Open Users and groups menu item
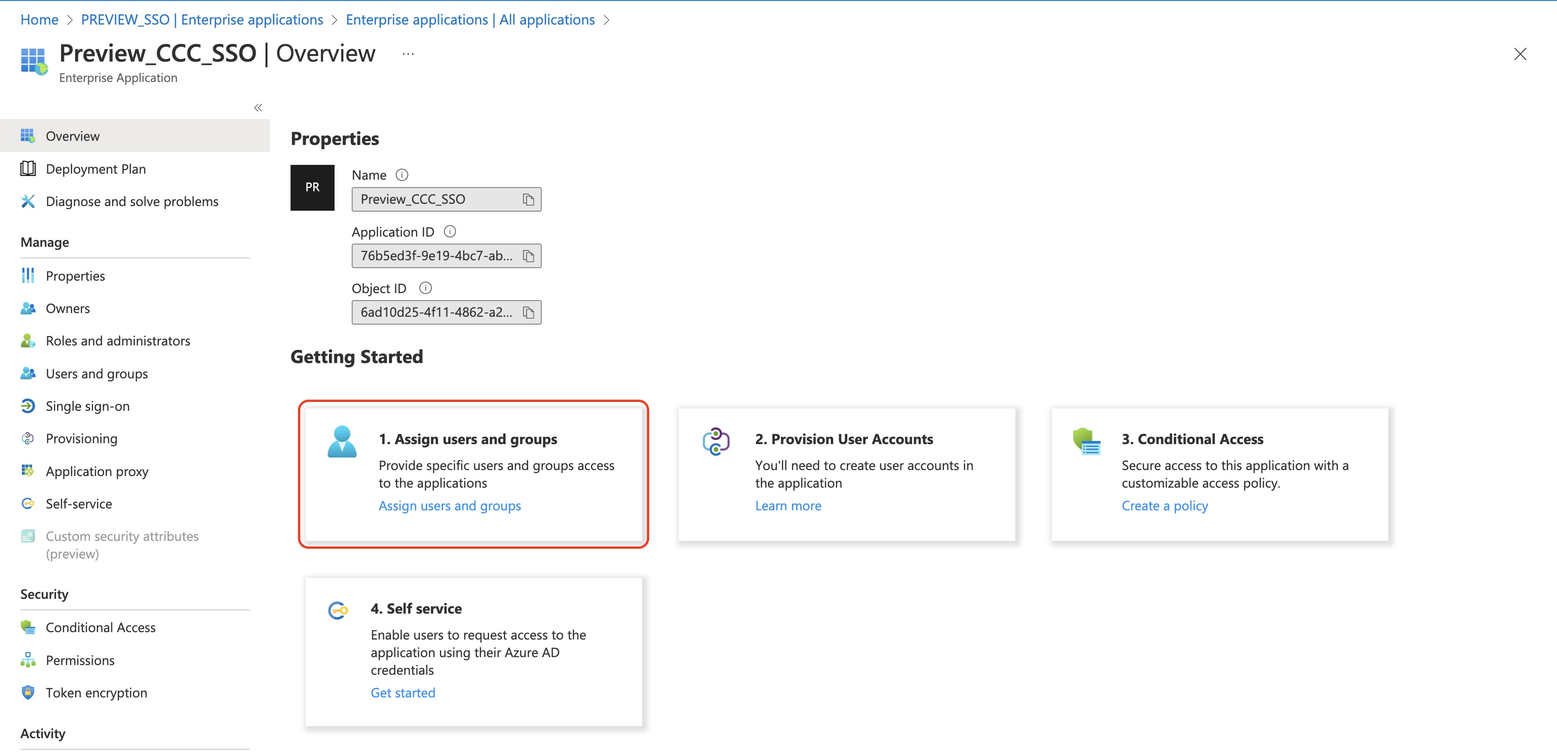This screenshot has height=753, width=1557. [97, 374]
